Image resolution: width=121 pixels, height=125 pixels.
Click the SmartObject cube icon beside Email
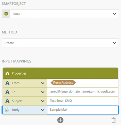point(6,14)
